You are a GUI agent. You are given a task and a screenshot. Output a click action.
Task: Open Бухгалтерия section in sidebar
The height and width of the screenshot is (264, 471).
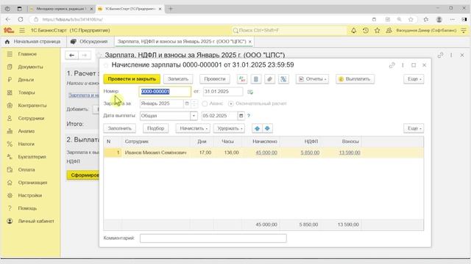pos(32,157)
